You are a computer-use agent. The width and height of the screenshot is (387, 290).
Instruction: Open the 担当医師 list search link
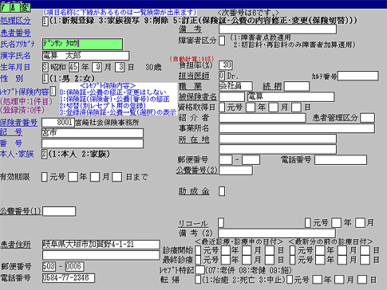[x=194, y=76]
